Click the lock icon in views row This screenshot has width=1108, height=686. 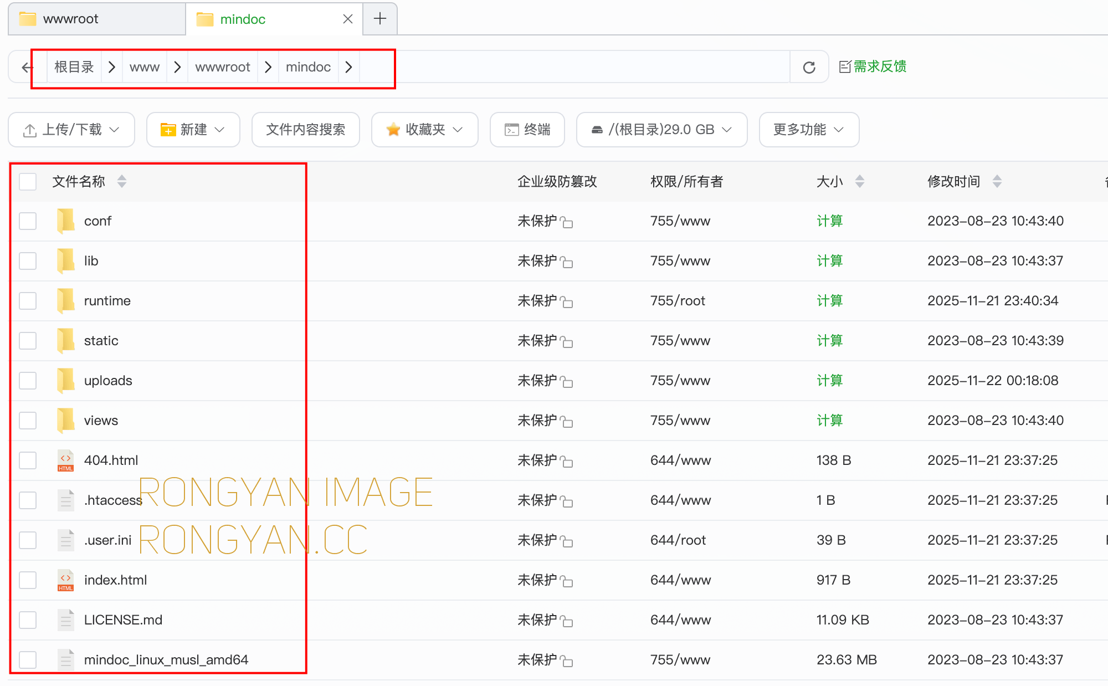[566, 422]
